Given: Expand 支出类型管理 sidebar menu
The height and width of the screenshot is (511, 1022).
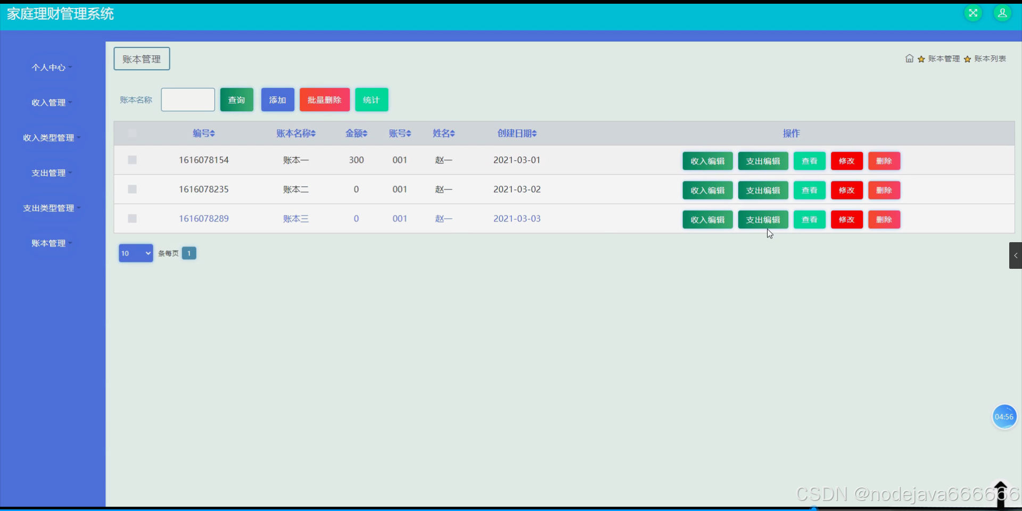Looking at the screenshot, I should (52, 208).
